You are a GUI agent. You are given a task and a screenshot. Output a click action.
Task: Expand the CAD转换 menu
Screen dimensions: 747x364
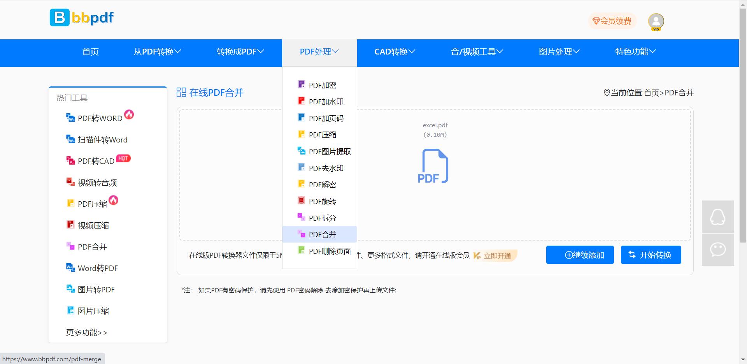click(x=395, y=52)
